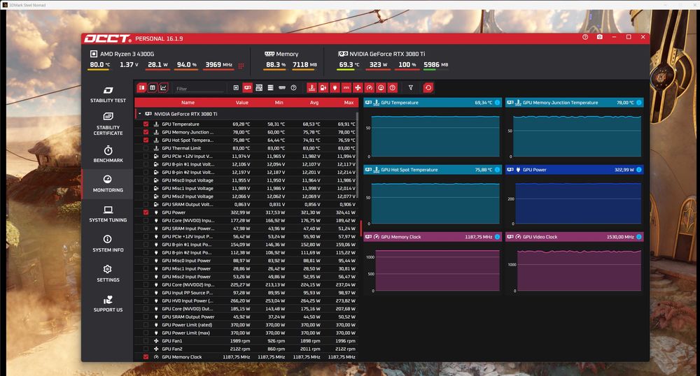
Task: Click the GPU Power graph area
Action: (578, 203)
